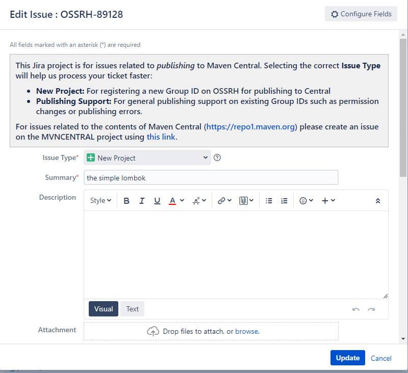Expand the insert-more options arrow
This screenshot has width=408, height=373.
click(333, 200)
